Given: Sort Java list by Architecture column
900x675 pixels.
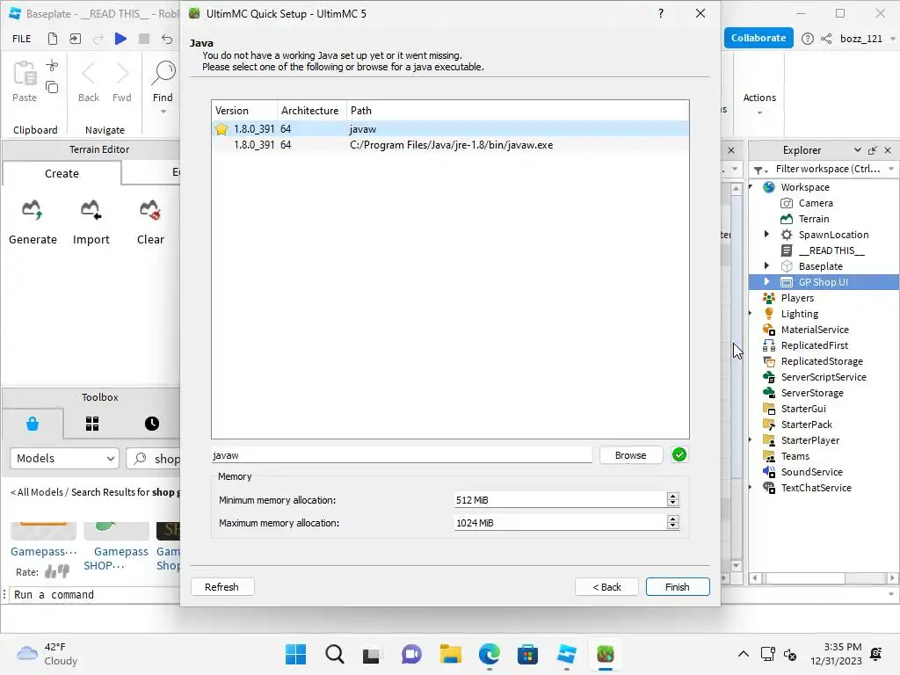Looking at the screenshot, I should [x=310, y=110].
